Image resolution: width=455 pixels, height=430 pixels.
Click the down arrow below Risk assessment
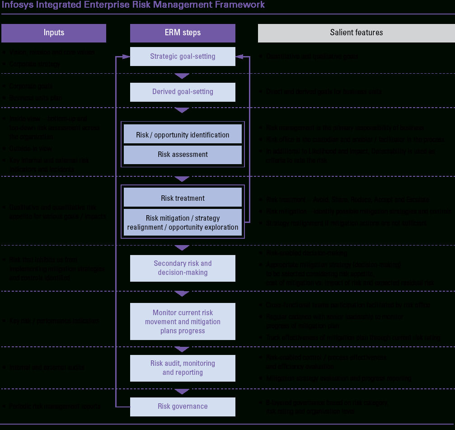pyautogui.click(x=182, y=179)
